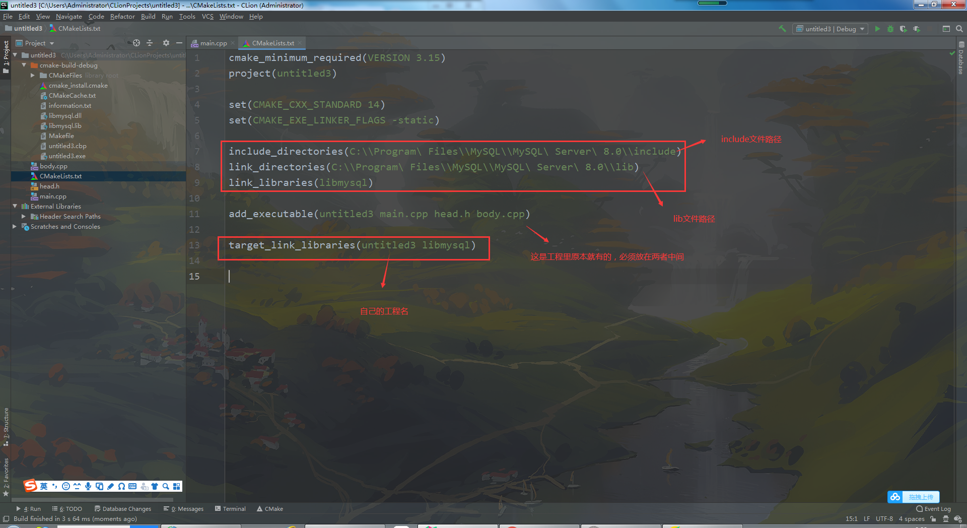Start debugging with the Debug icon
Image resolution: width=967 pixels, height=528 pixels.
tap(890, 29)
